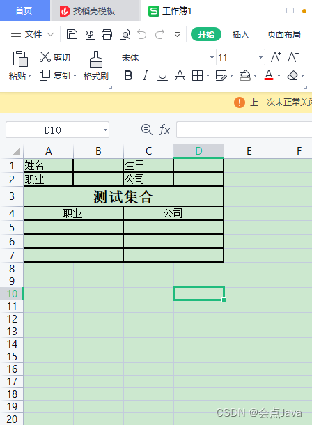Click the Name Box showing D10
312x425 pixels.
[x=52, y=130]
